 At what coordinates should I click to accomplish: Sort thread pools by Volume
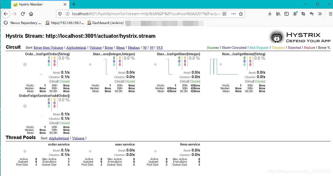pos(78,138)
